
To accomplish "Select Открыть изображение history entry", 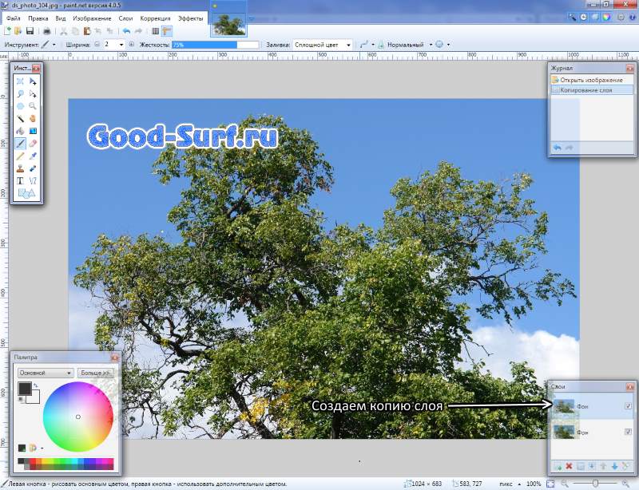I will (x=591, y=81).
